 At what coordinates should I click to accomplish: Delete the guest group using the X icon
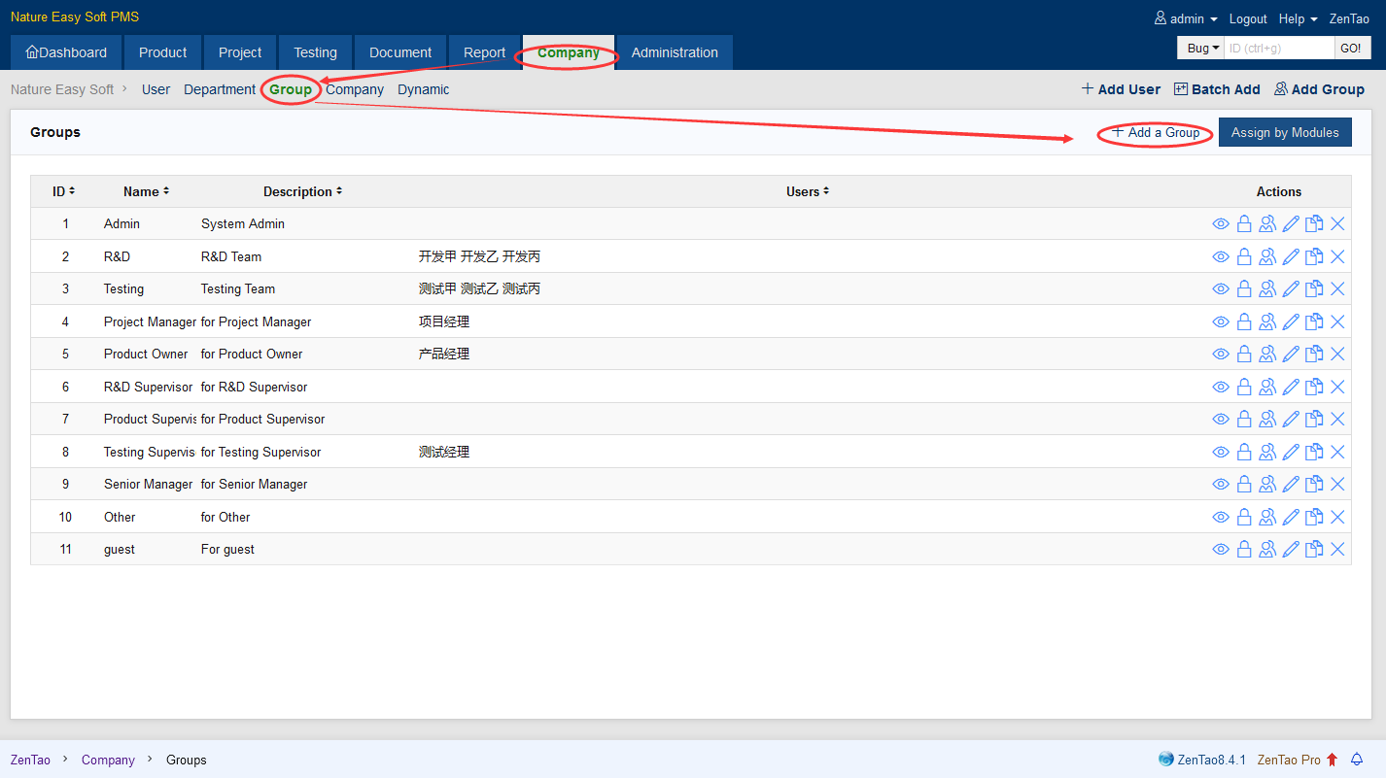point(1337,550)
